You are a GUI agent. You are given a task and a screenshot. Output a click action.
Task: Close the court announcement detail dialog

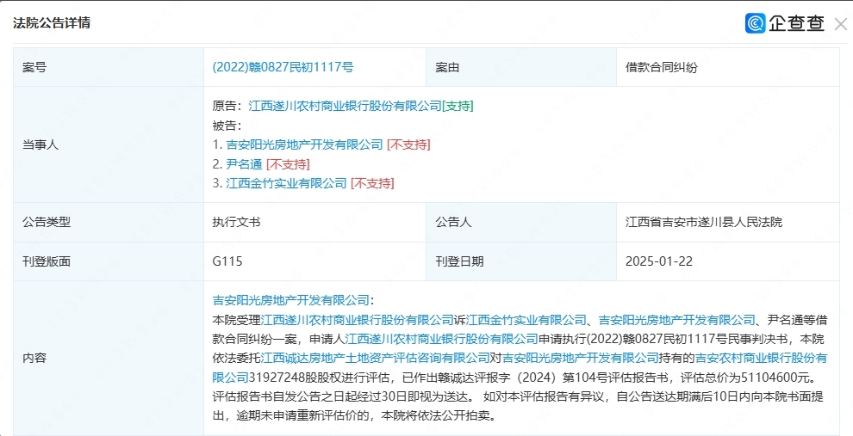840,24
